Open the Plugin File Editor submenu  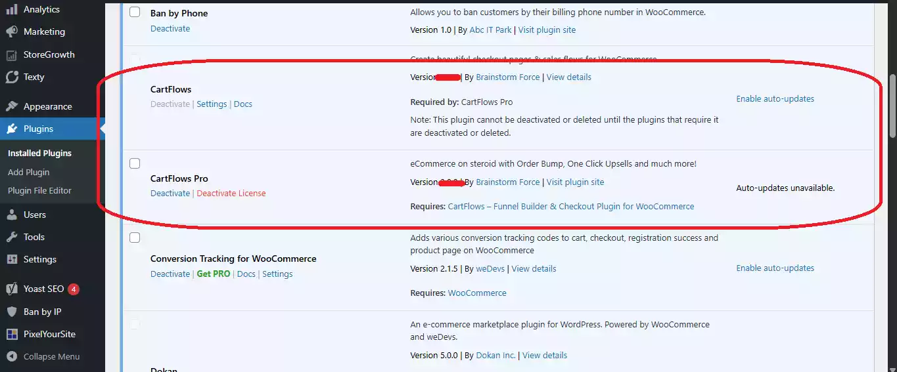[39, 190]
